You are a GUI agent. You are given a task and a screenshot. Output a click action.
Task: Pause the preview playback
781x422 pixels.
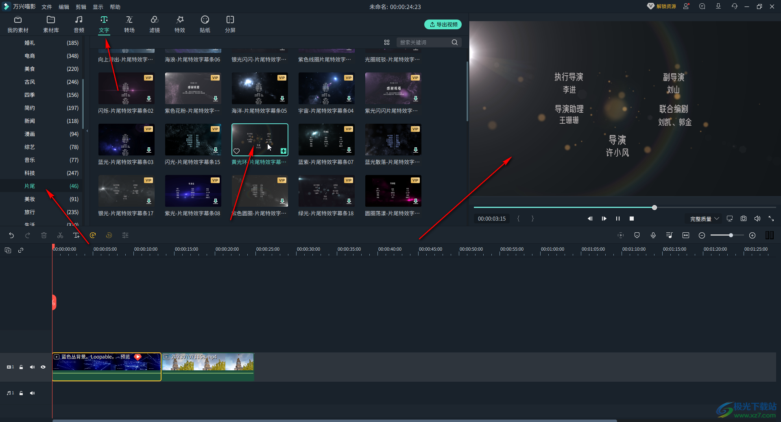[618, 219]
